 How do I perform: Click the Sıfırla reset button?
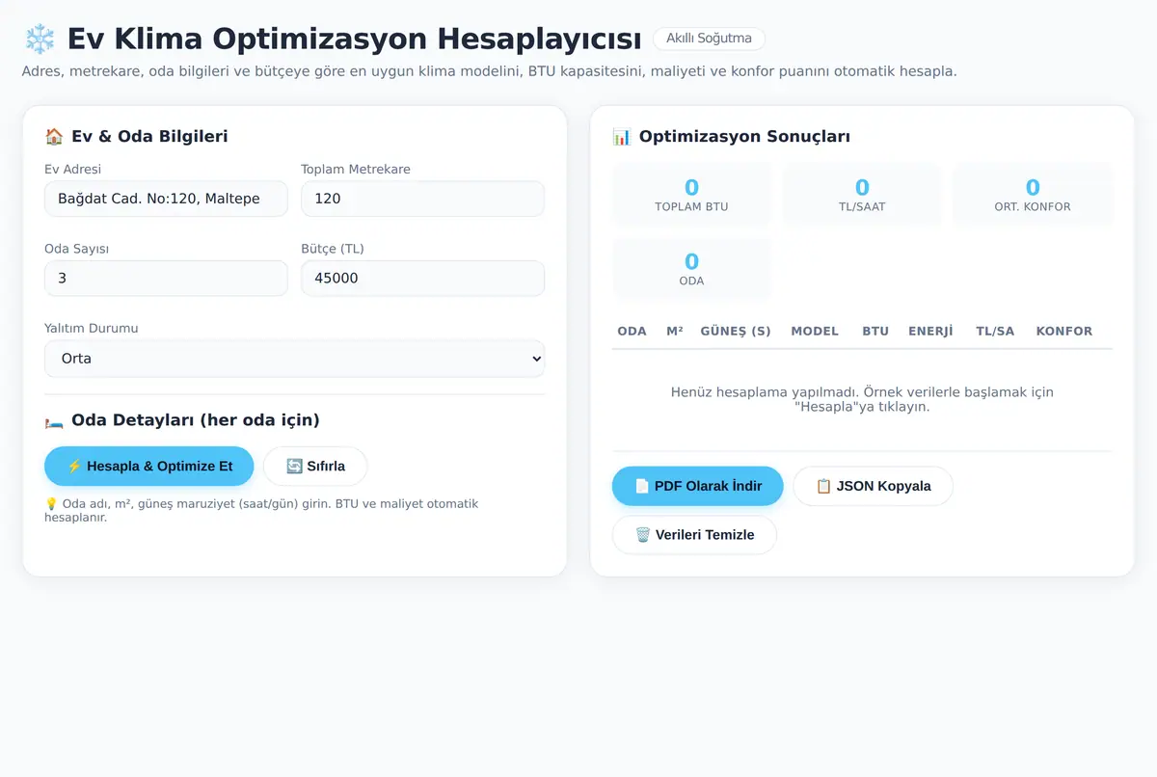pyautogui.click(x=315, y=466)
